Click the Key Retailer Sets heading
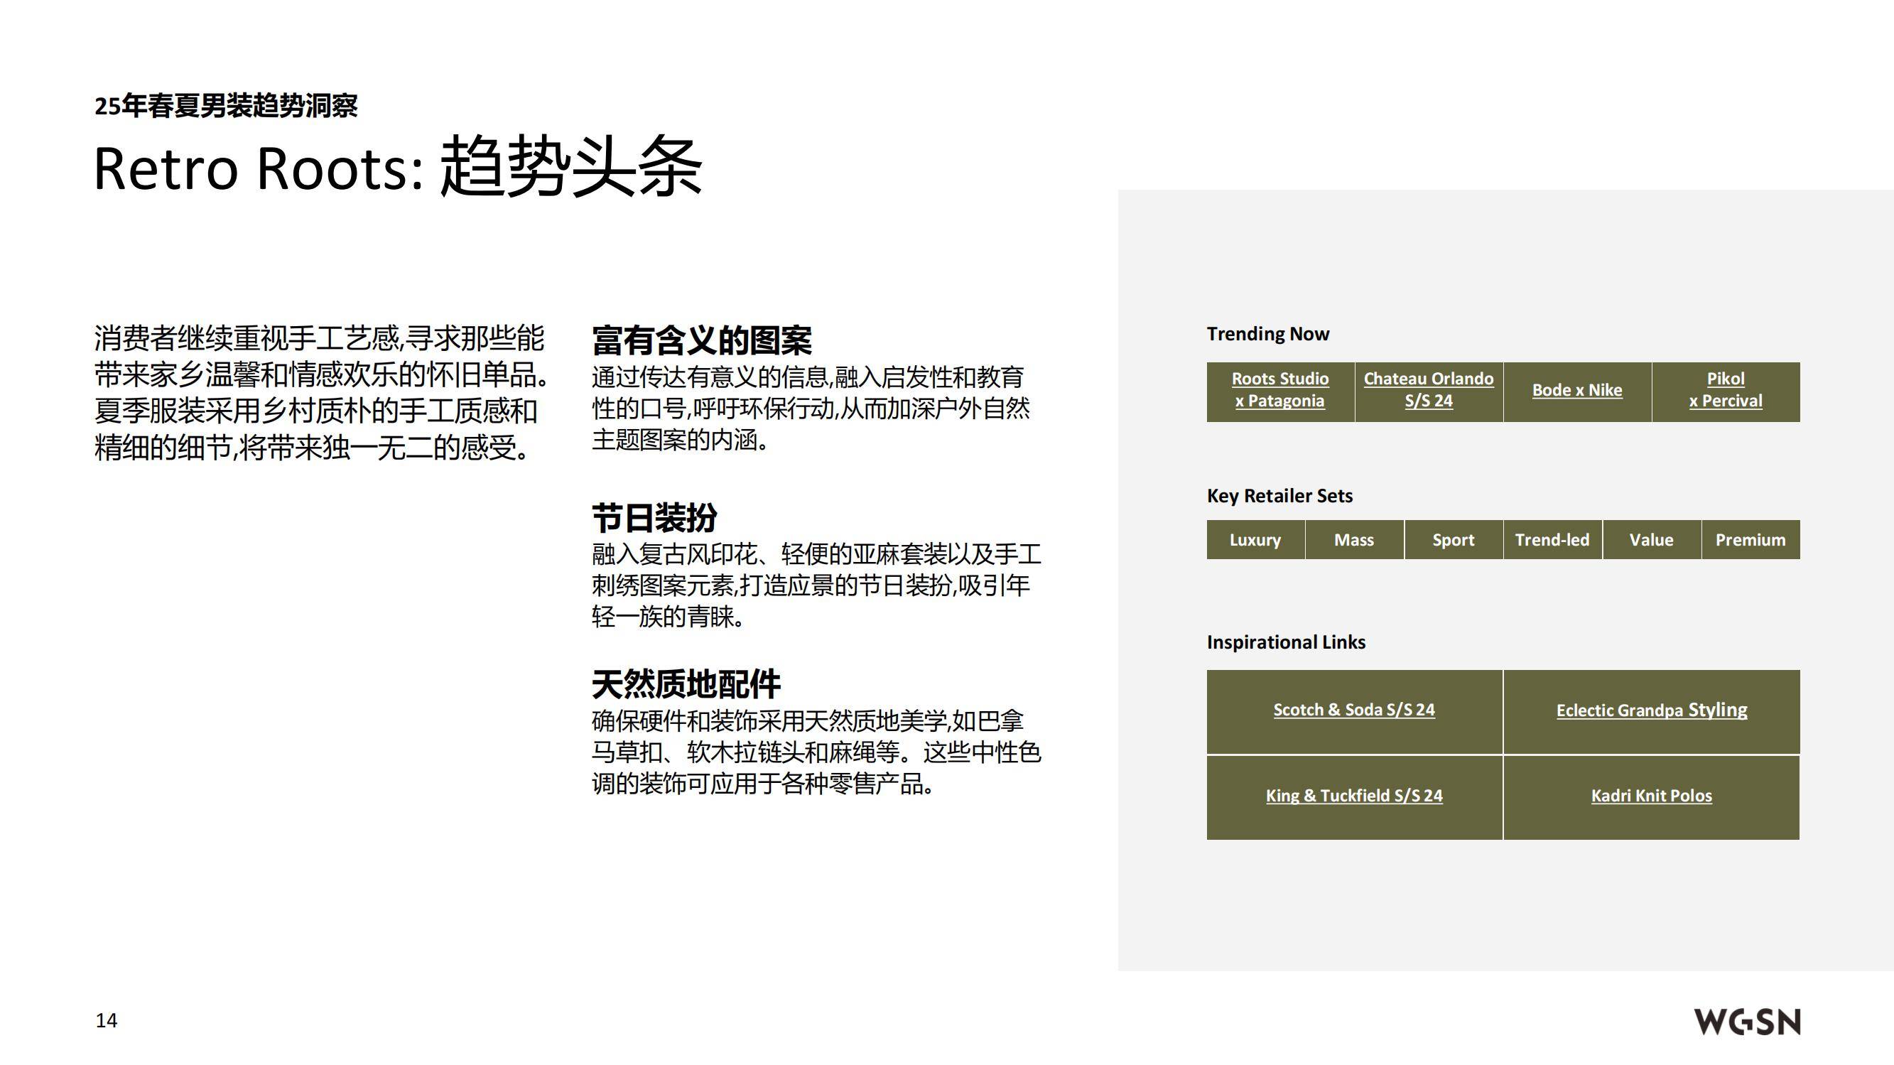Viewport: 1894px width, 1065px height. [x=1279, y=496]
